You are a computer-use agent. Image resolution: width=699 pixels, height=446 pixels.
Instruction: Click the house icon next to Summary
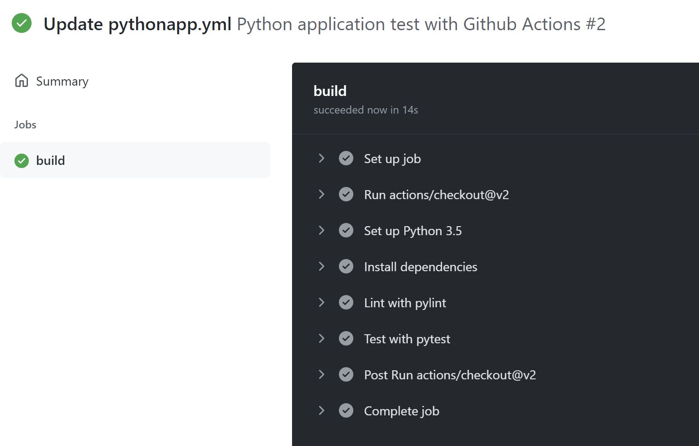(21, 80)
